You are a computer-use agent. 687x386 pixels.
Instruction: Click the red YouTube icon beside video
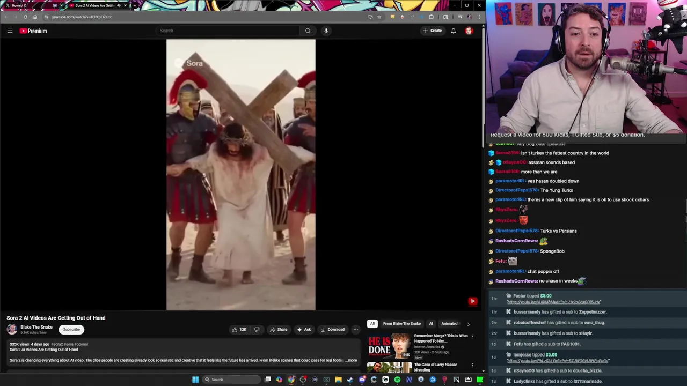[x=472, y=301]
